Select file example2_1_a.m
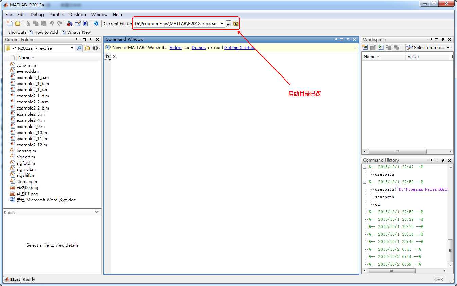The height and width of the screenshot is (286, 457). coord(33,77)
